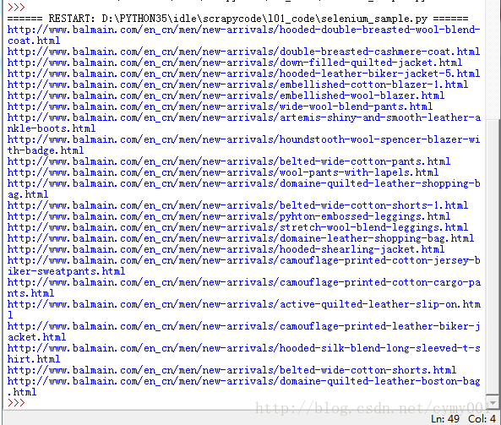Click the pyhton-embossed-leggings.html URL
The width and height of the screenshot is (501, 425).
(x=229, y=216)
